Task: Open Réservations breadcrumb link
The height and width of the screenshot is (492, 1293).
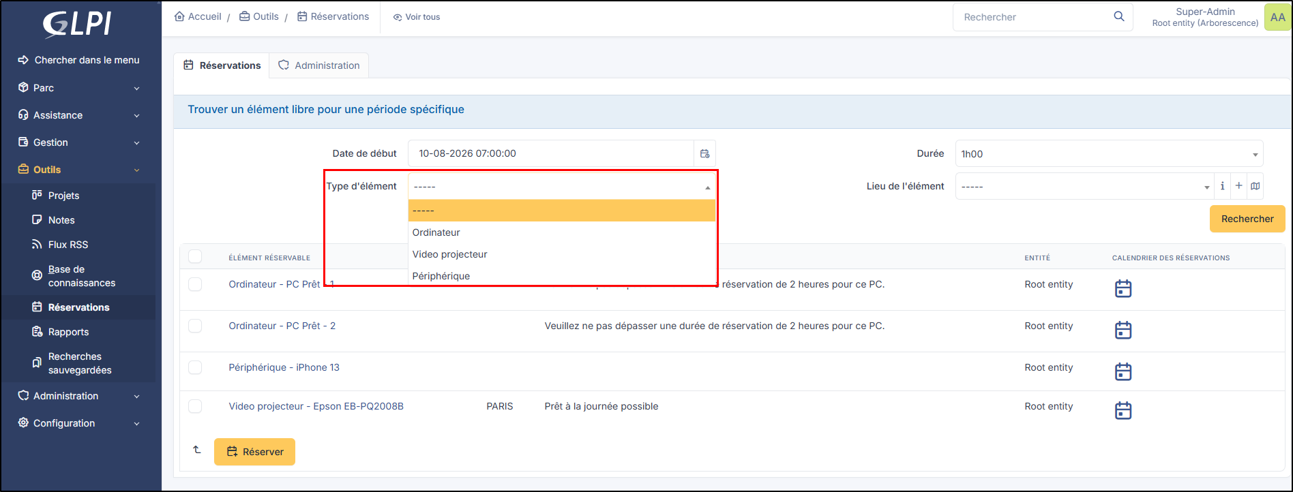Action: (333, 16)
